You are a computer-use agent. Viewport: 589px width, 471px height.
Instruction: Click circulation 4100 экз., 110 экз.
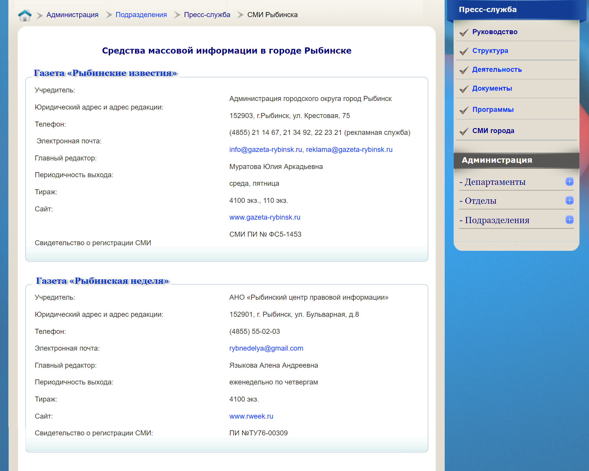(259, 200)
